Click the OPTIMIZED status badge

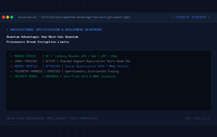click(53, 66)
